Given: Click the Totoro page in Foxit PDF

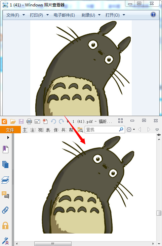Looking at the screenshot, I should point(85,184).
